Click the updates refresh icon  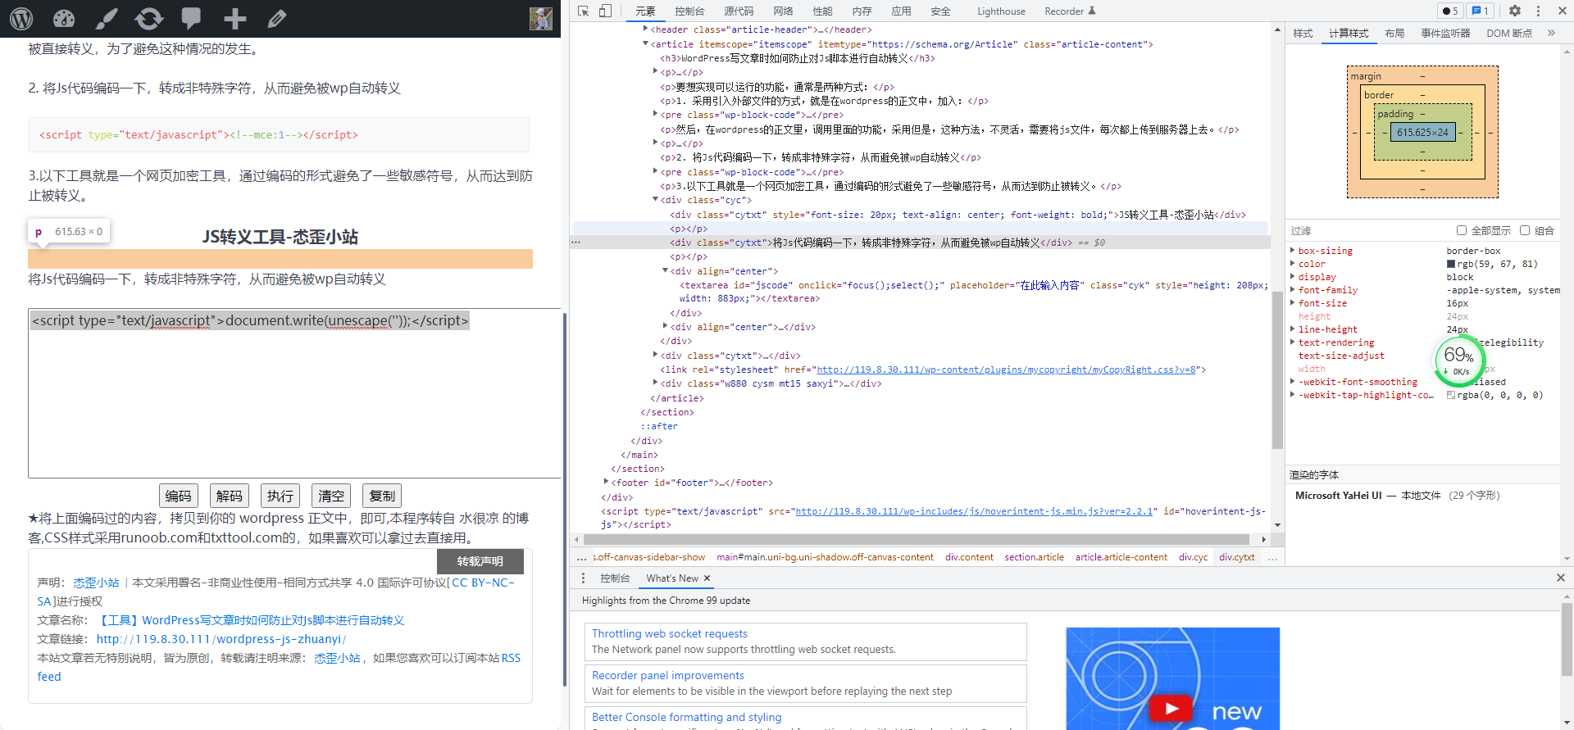(x=149, y=18)
